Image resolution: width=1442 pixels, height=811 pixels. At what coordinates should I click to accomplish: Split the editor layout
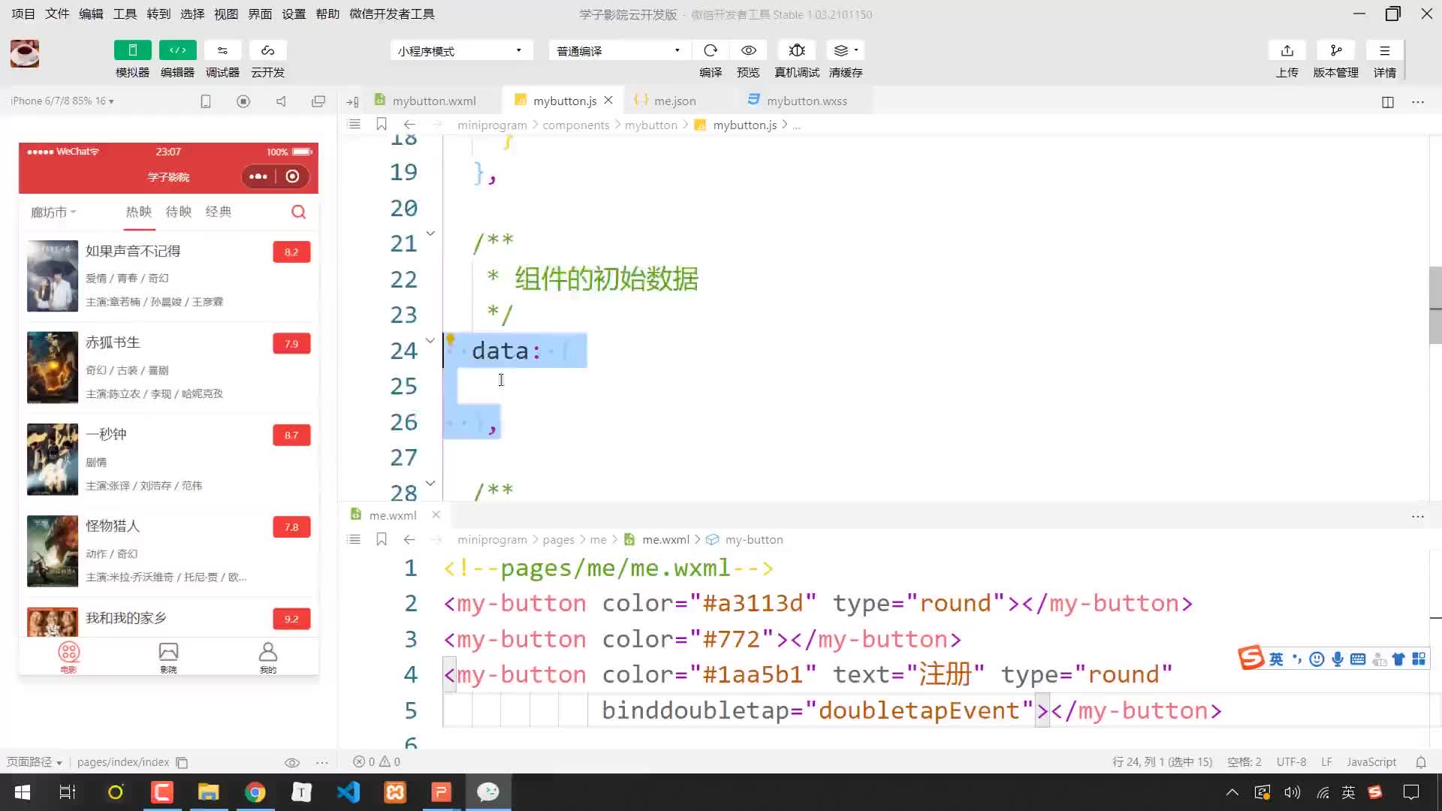pyautogui.click(x=1388, y=102)
